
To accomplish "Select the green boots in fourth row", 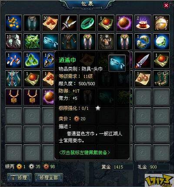I will tap(161, 78).
